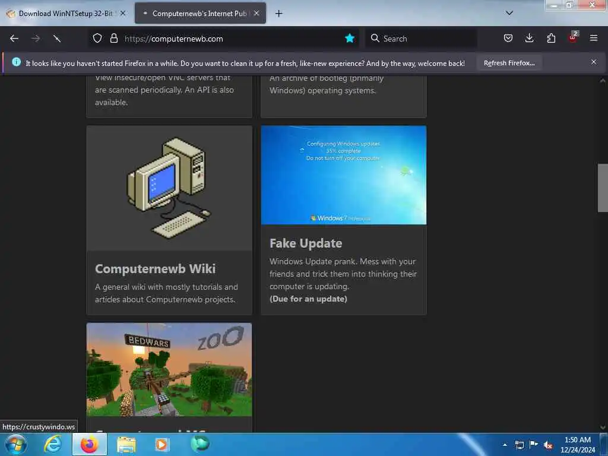The height and width of the screenshot is (456, 608).
Task: Stop loading the page
Action: coord(57,39)
